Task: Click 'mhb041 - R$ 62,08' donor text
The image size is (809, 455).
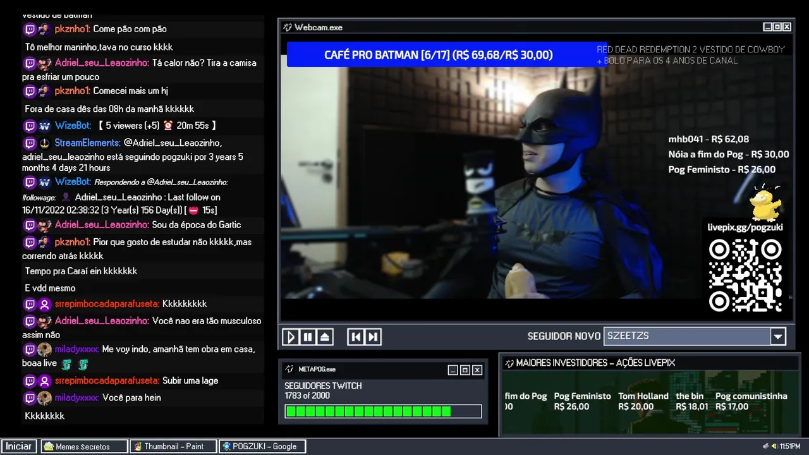Action: click(709, 140)
